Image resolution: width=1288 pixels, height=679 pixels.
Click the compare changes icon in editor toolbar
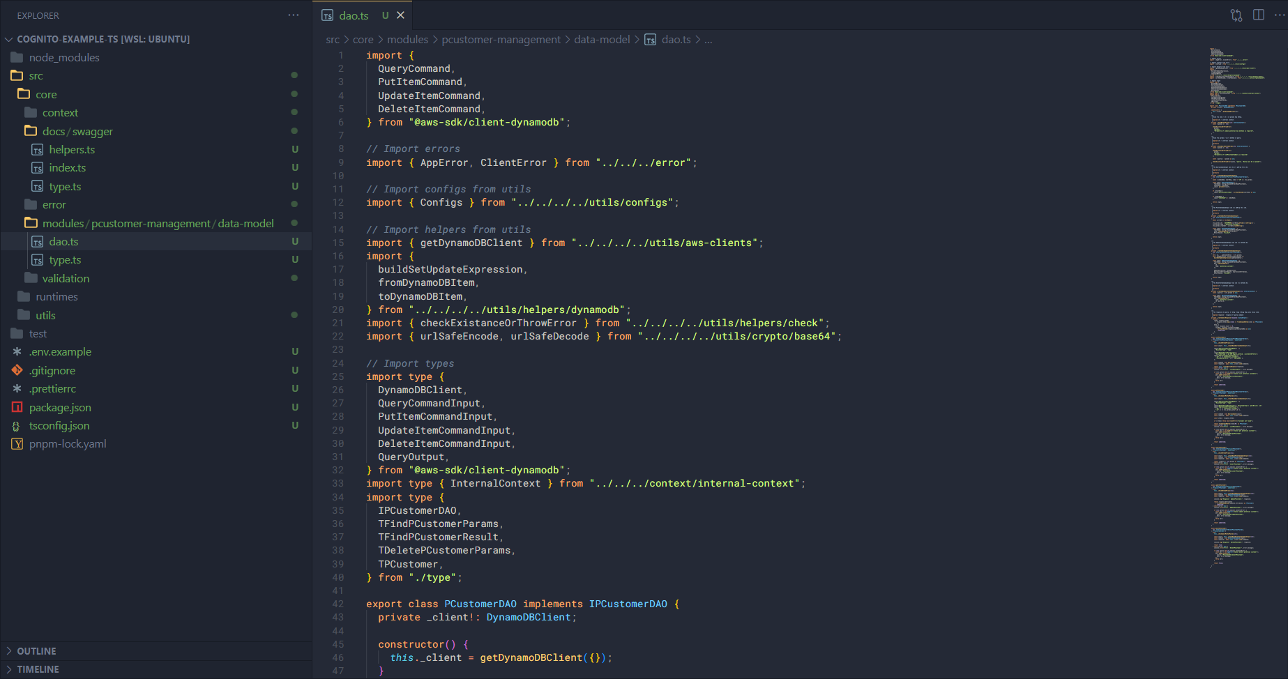1236,15
